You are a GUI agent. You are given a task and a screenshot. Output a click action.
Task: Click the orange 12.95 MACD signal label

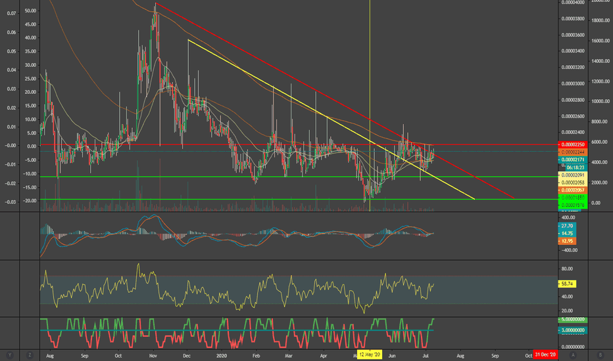(567, 241)
